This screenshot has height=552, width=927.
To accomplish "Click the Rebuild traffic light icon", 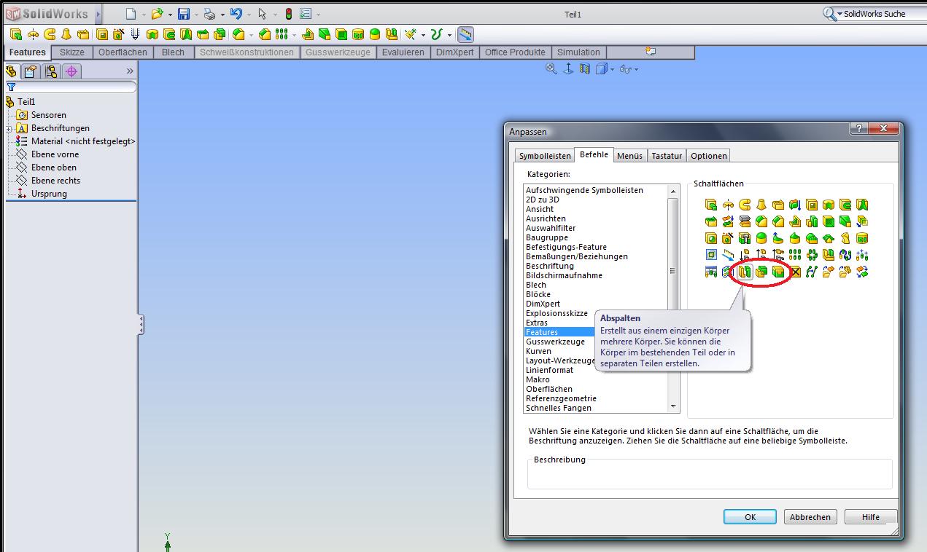I will pos(288,14).
